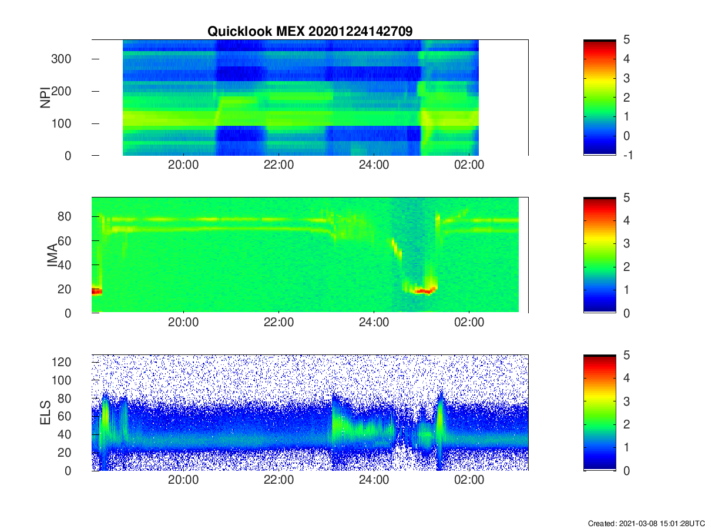
Task: Click the 4 label on the ELS colorbar
Action: point(626,377)
